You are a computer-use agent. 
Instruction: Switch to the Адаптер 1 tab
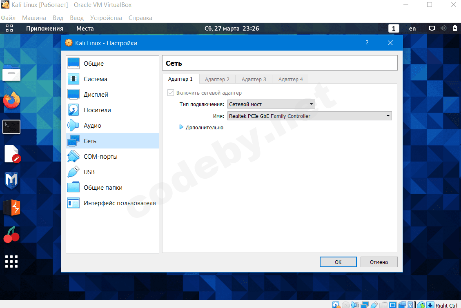click(180, 79)
